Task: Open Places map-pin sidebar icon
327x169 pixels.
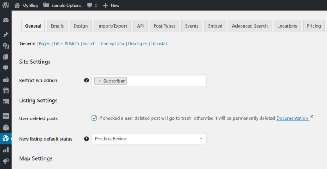Action: (6, 79)
